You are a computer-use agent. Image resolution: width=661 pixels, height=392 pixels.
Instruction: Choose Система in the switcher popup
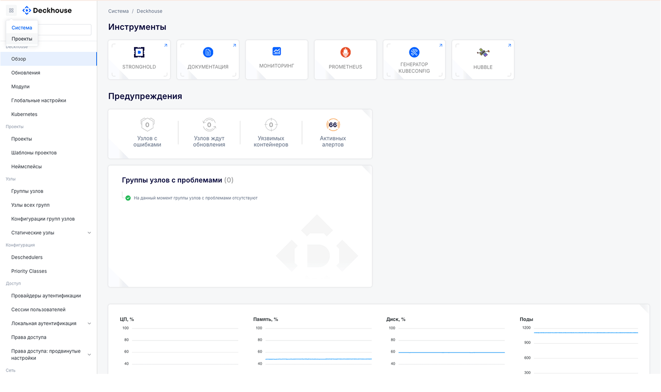point(22,28)
